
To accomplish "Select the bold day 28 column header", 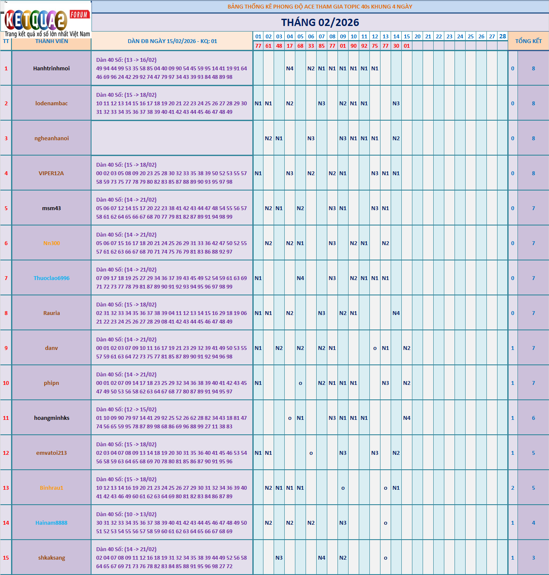I will click(x=503, y=36).
